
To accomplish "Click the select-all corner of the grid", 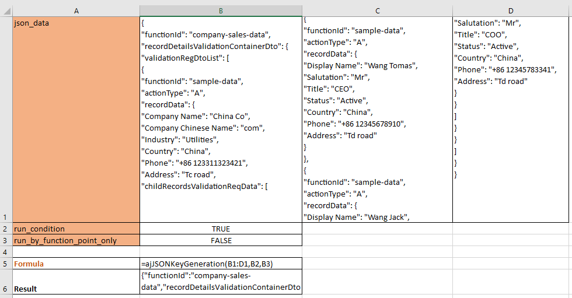I will point(6,11).
